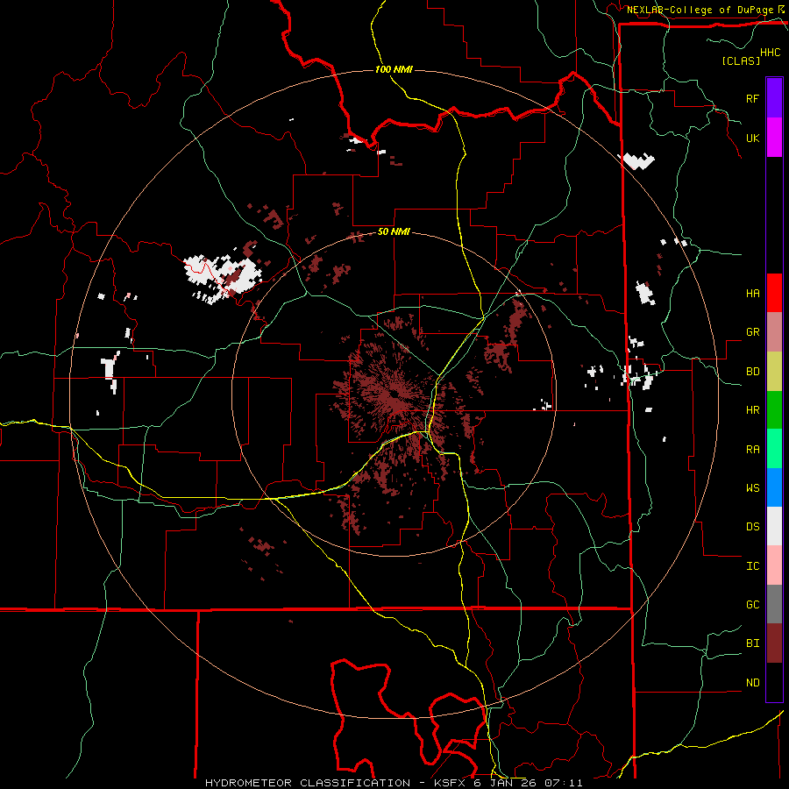Click the HR legend label
789x789 pixels.
pos(752,410)
